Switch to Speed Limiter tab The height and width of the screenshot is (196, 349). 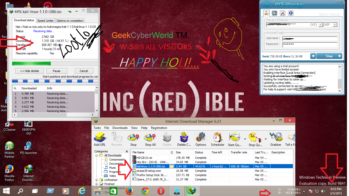(x=45, y=21)
